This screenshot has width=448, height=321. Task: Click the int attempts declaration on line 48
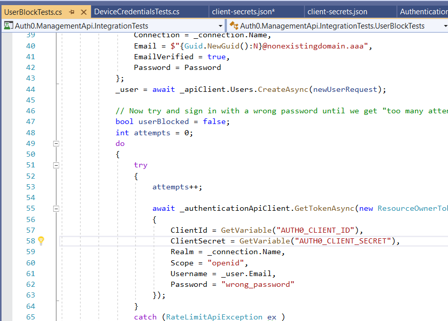pyautogui.click(x=154, y=133)
